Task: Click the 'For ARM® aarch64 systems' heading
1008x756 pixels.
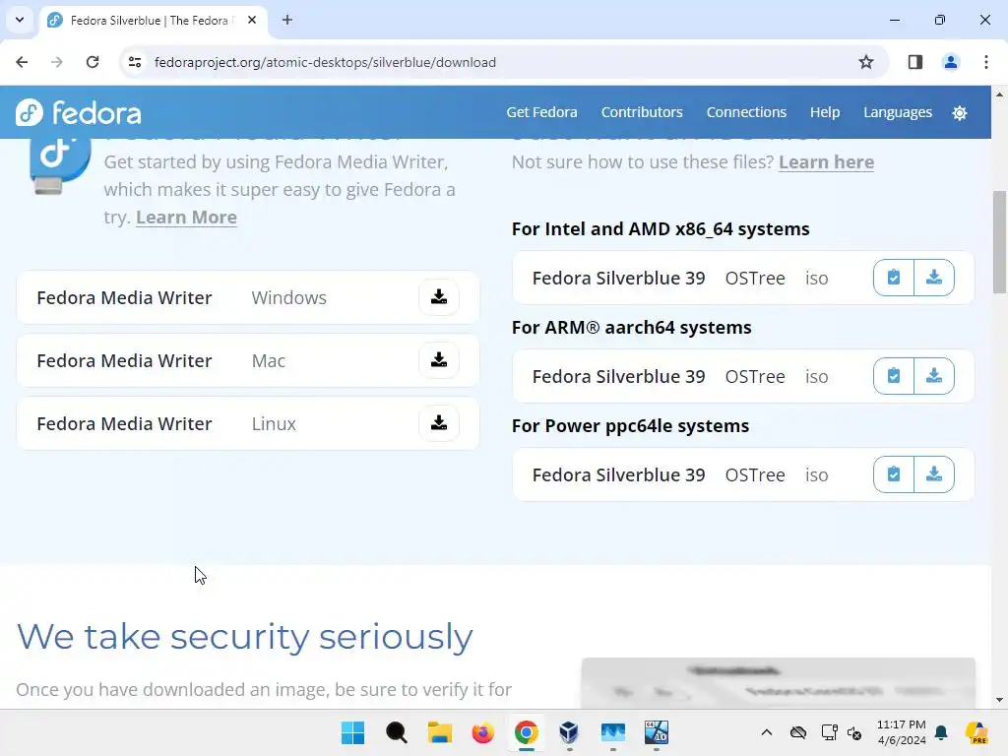Action: point(631,327)
